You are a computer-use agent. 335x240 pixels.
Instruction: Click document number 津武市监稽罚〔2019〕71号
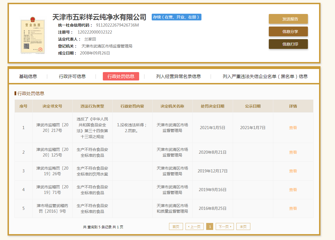(52, 189)
